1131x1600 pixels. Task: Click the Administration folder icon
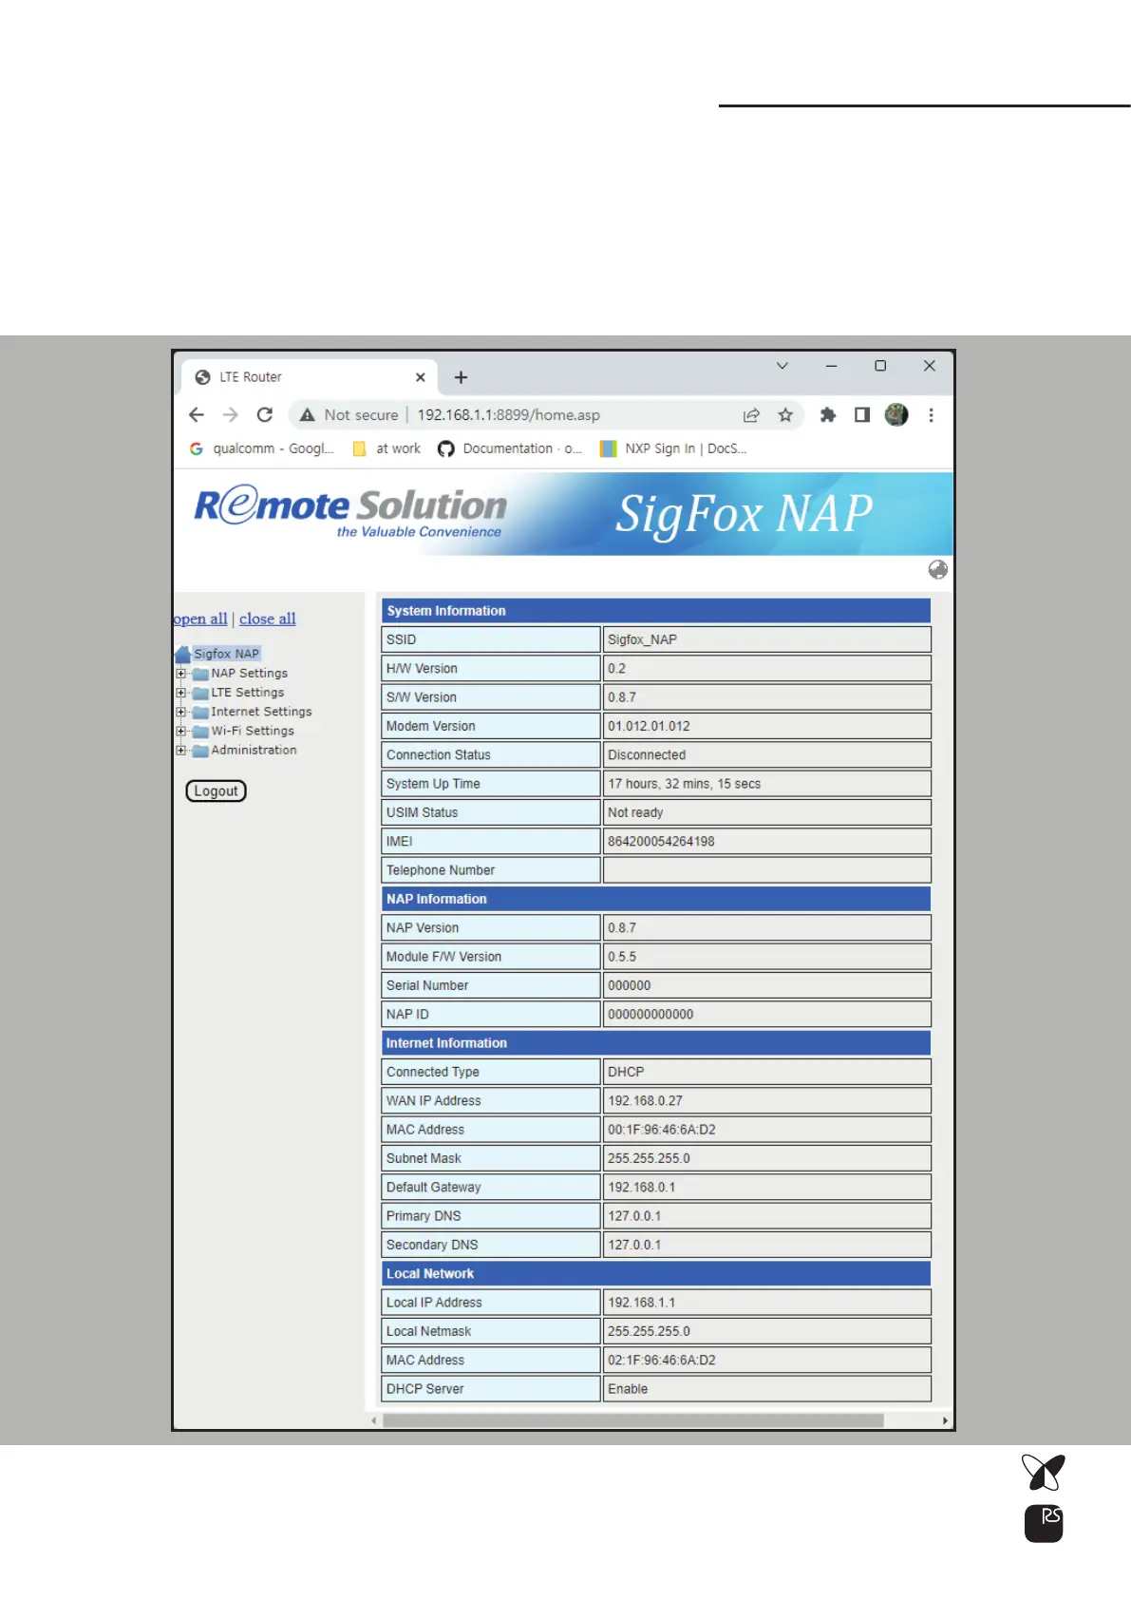(200, 751)
